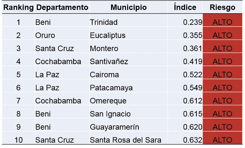Select the red ALTO cell for Trinidad
Viewport: 245px width, 148px height.
tap(223, 20)
